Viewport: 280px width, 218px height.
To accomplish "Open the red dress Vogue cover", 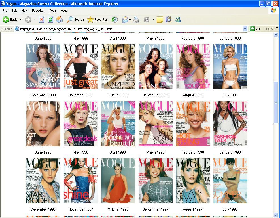I will point(118,181).
